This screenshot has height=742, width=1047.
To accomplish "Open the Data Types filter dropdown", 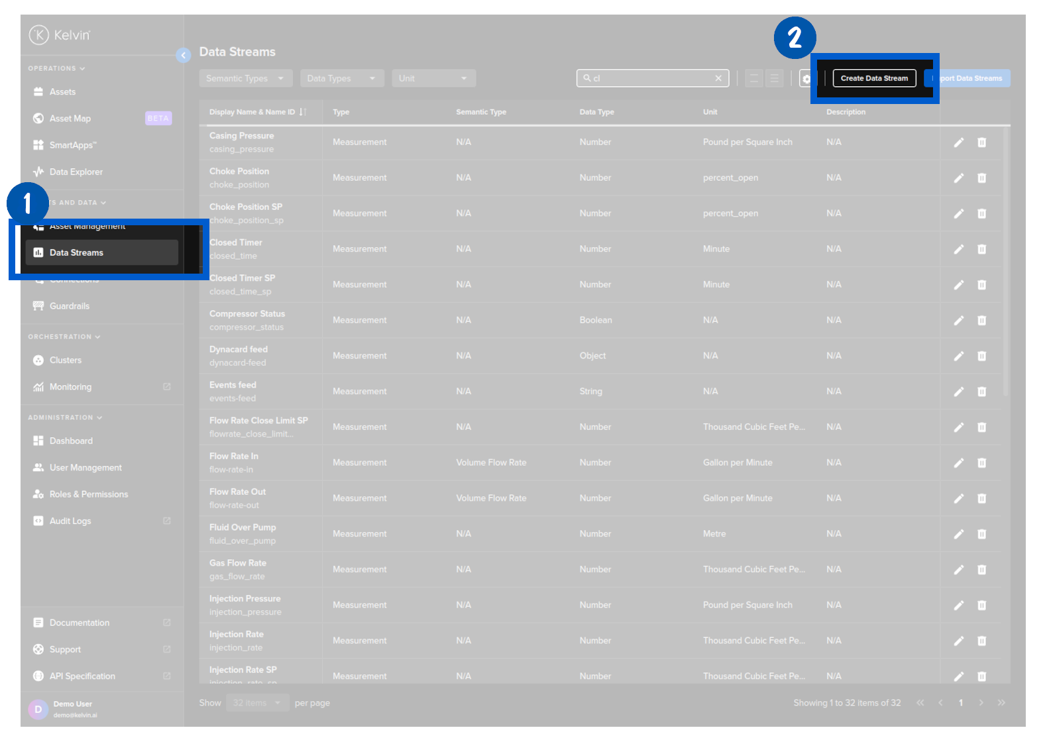I will (341, 78).
